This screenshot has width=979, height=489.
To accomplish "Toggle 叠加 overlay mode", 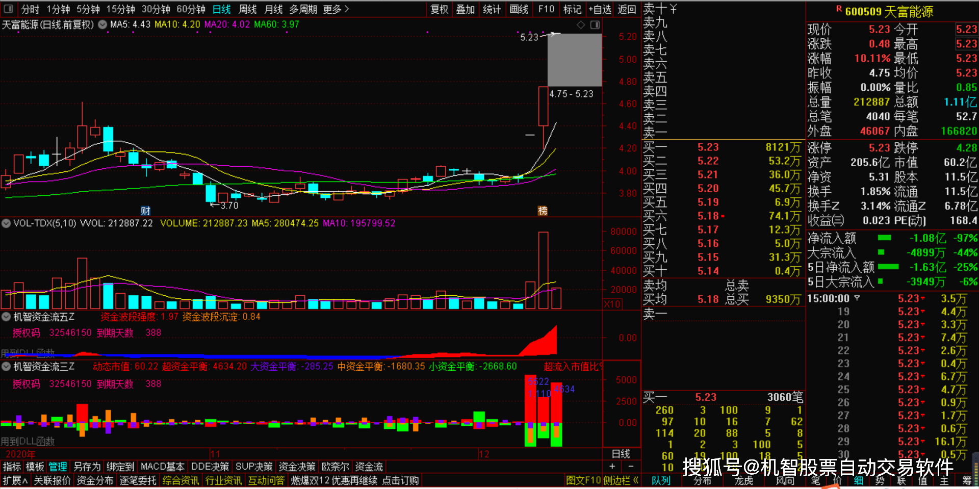I will (x=465, y=9).
